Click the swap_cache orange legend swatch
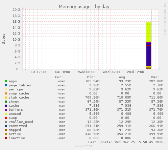The height and width of the screenshot is (150, 168). (x=6, y=93)
